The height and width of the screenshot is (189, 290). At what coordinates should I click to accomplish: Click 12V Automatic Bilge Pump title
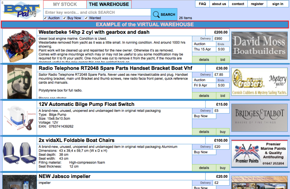point(86,104)
